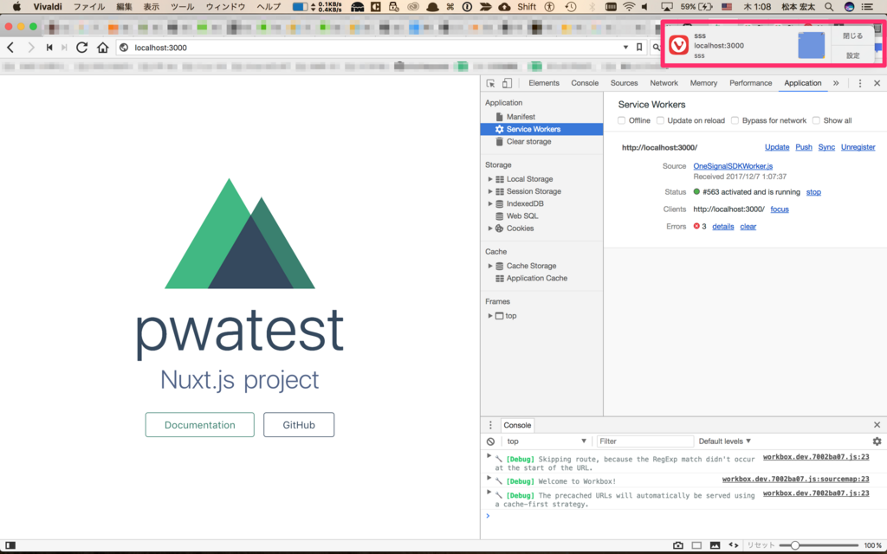
Task: Click the rewind history button
Action: 49,48
